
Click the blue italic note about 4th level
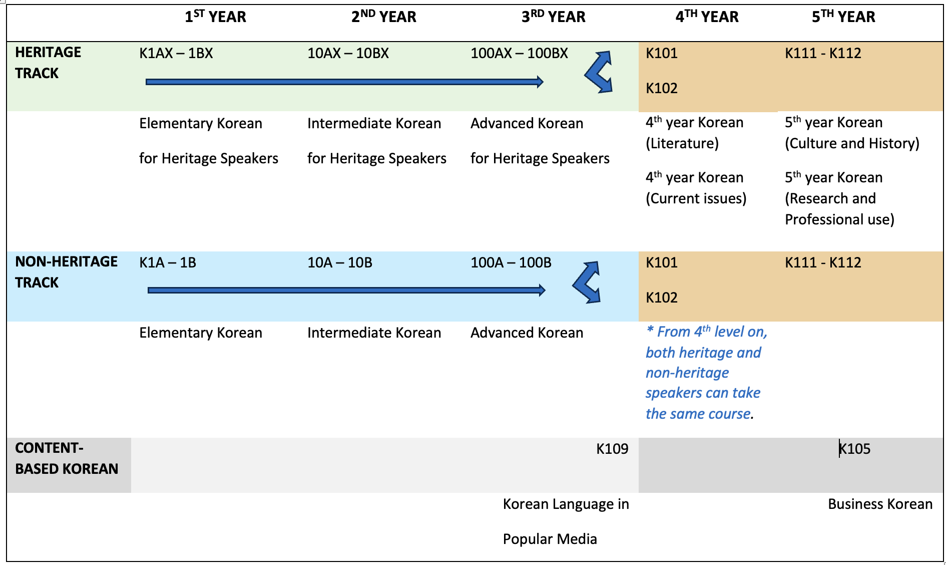tap(705, 373)
